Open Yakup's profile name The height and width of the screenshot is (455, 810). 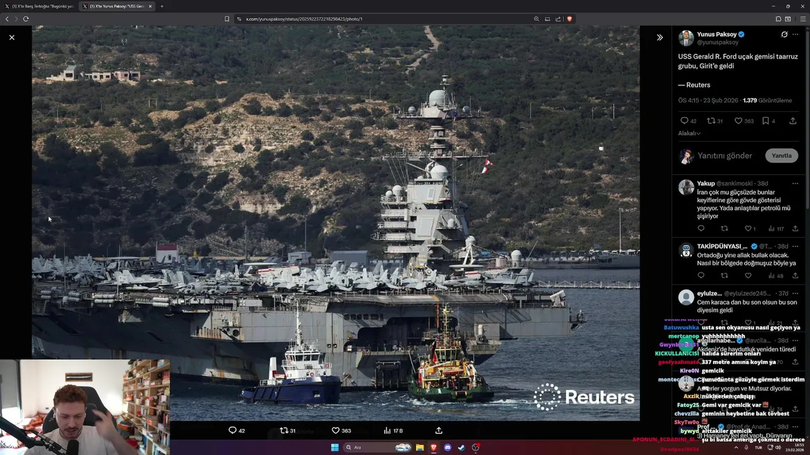coord(706,183)
